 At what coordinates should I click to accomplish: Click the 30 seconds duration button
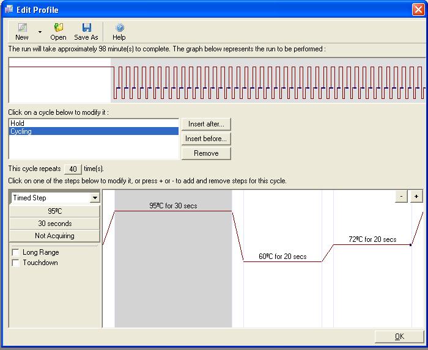pos(54,224)
